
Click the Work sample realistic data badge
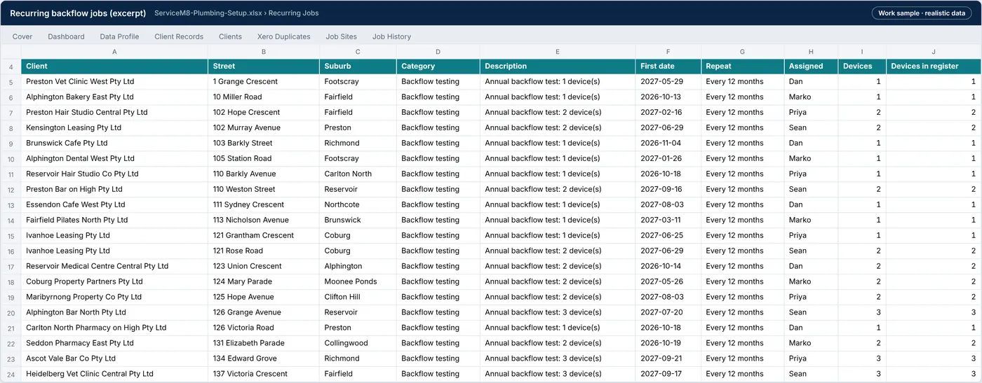coord(922,13)
